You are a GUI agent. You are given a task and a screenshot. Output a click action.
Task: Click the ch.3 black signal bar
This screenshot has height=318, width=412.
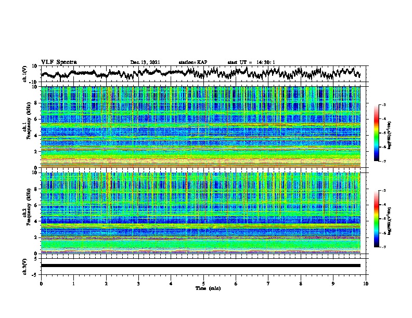[x=201, y=266]
